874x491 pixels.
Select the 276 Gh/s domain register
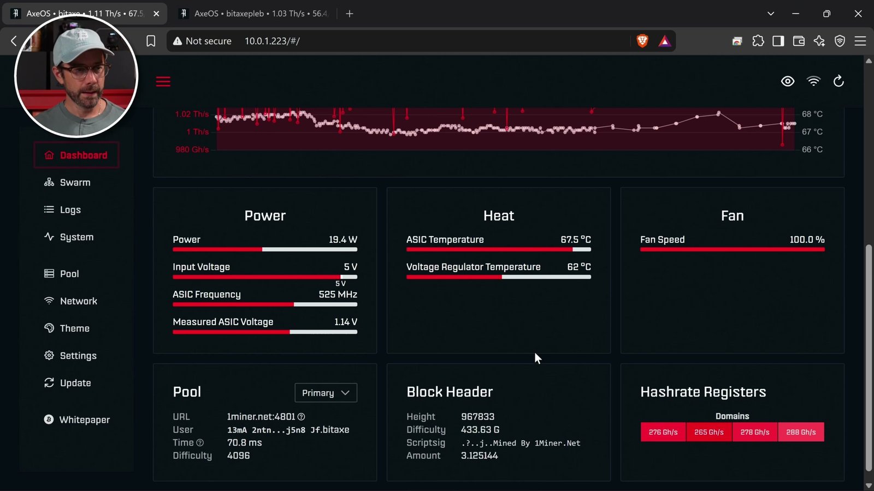[663, 432]
